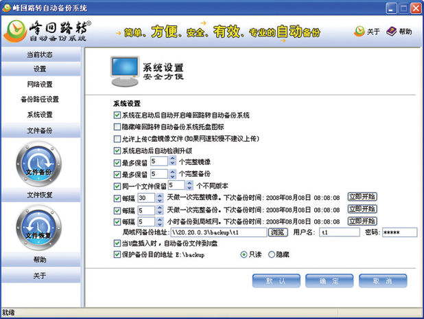Open the 当前状态 sidebar section
The height and width of the screenshot is (319, 424).
pyautogui.click(x=41, y=54)
